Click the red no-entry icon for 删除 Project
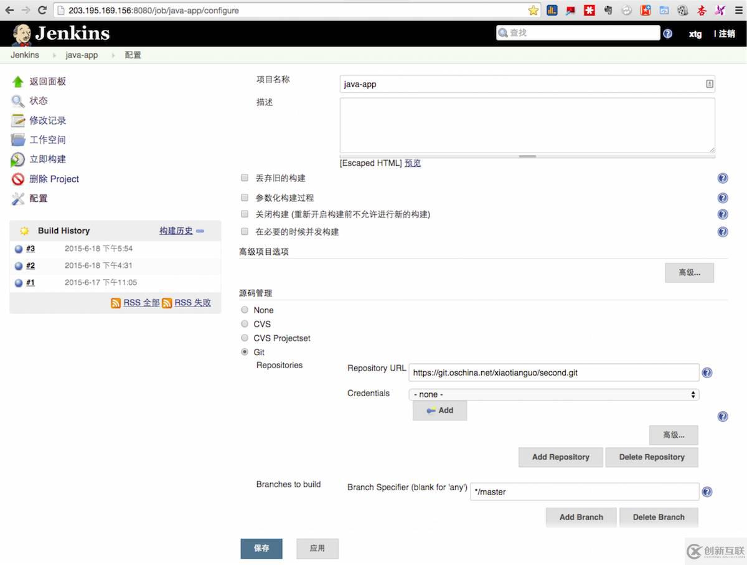Image resolution: width=747 pixels, height=565 pixels. 18,179
